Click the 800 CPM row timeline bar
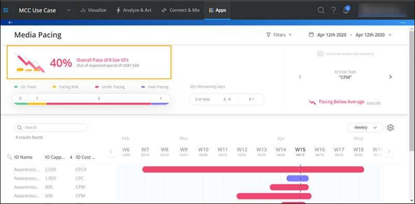This screenshot has width=415, height=204. 289,187
